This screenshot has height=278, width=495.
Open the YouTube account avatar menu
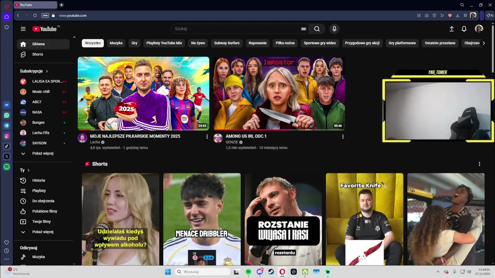coord(479,29)
